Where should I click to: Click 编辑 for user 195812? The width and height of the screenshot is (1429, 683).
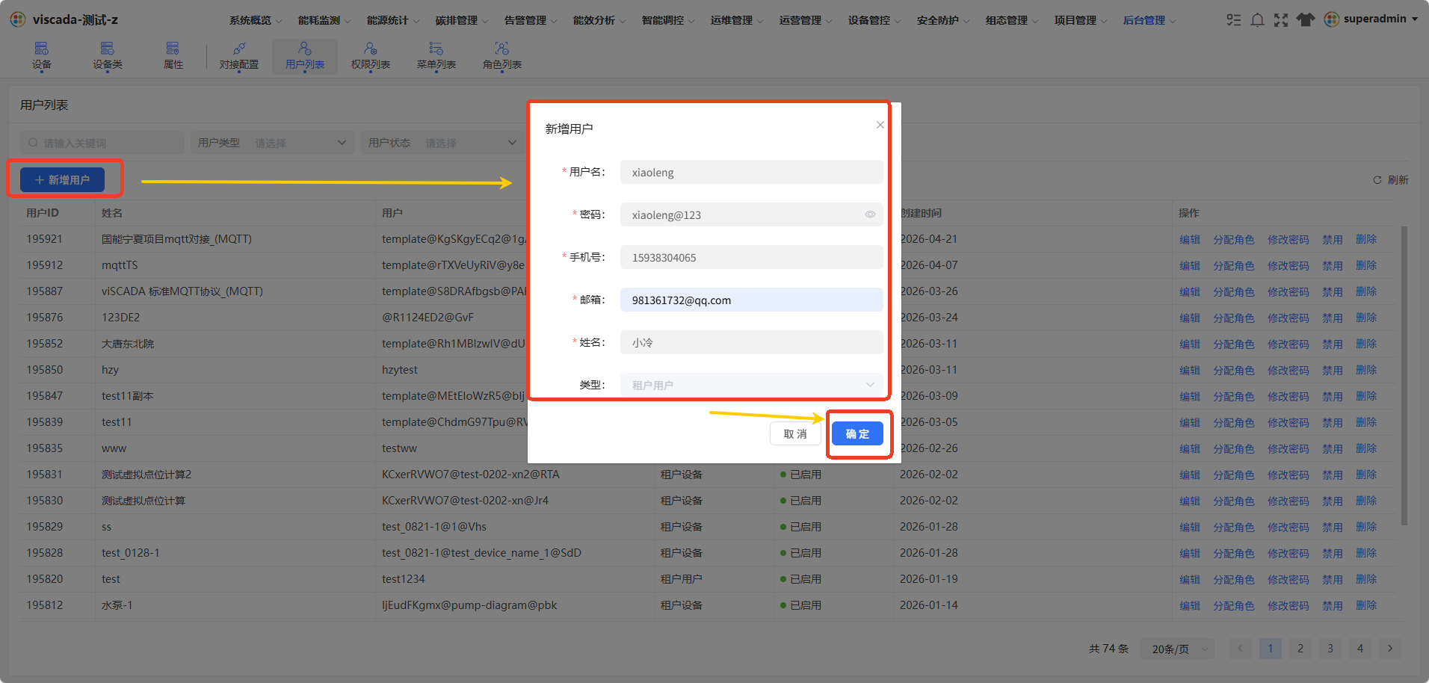pyautogui.click(x=1190, y=605)
